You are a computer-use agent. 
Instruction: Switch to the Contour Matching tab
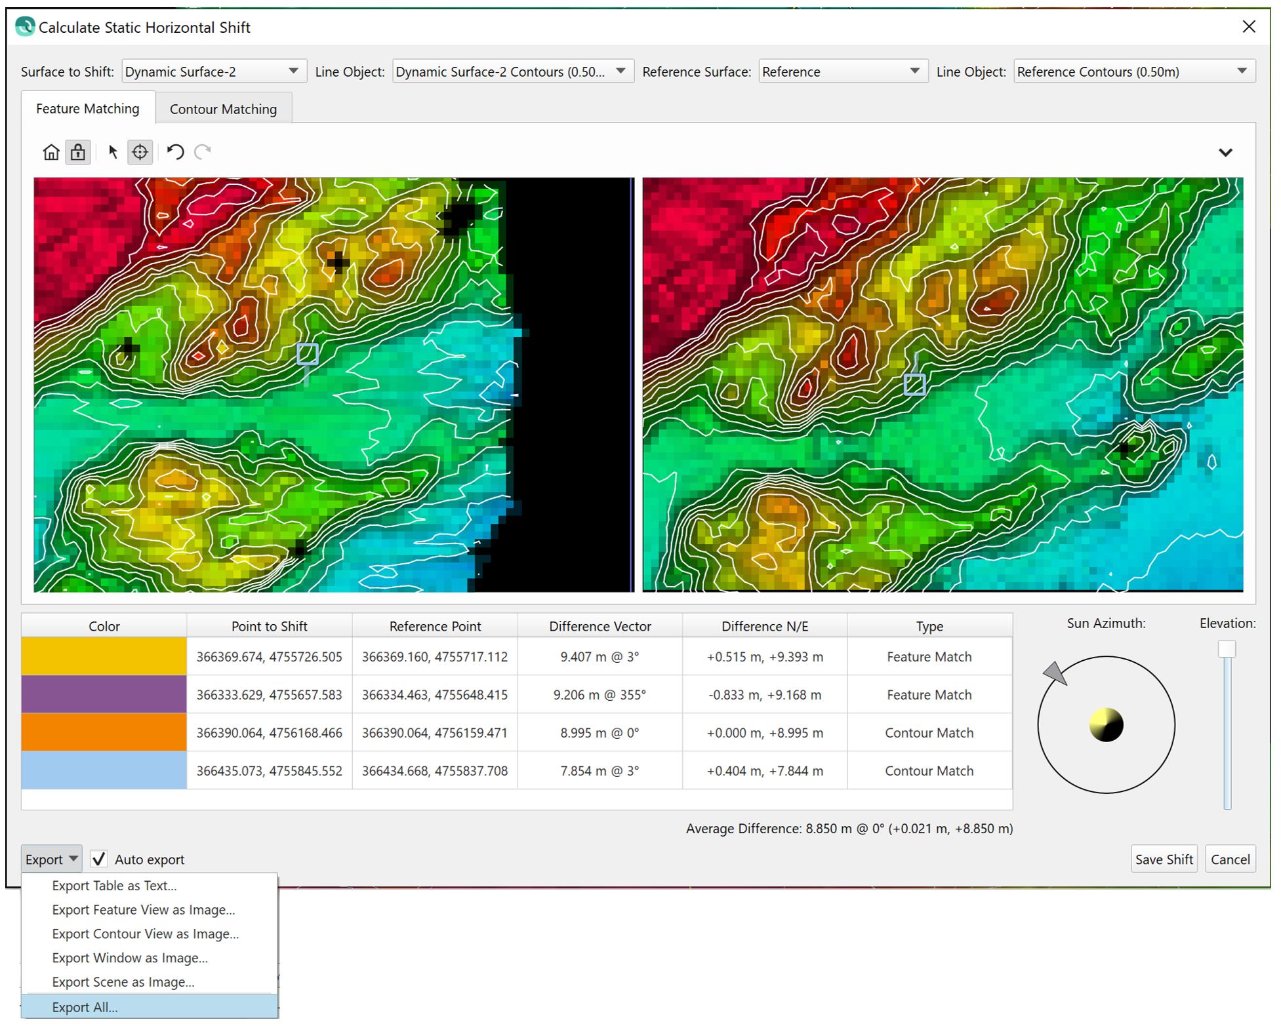point(223,109)
